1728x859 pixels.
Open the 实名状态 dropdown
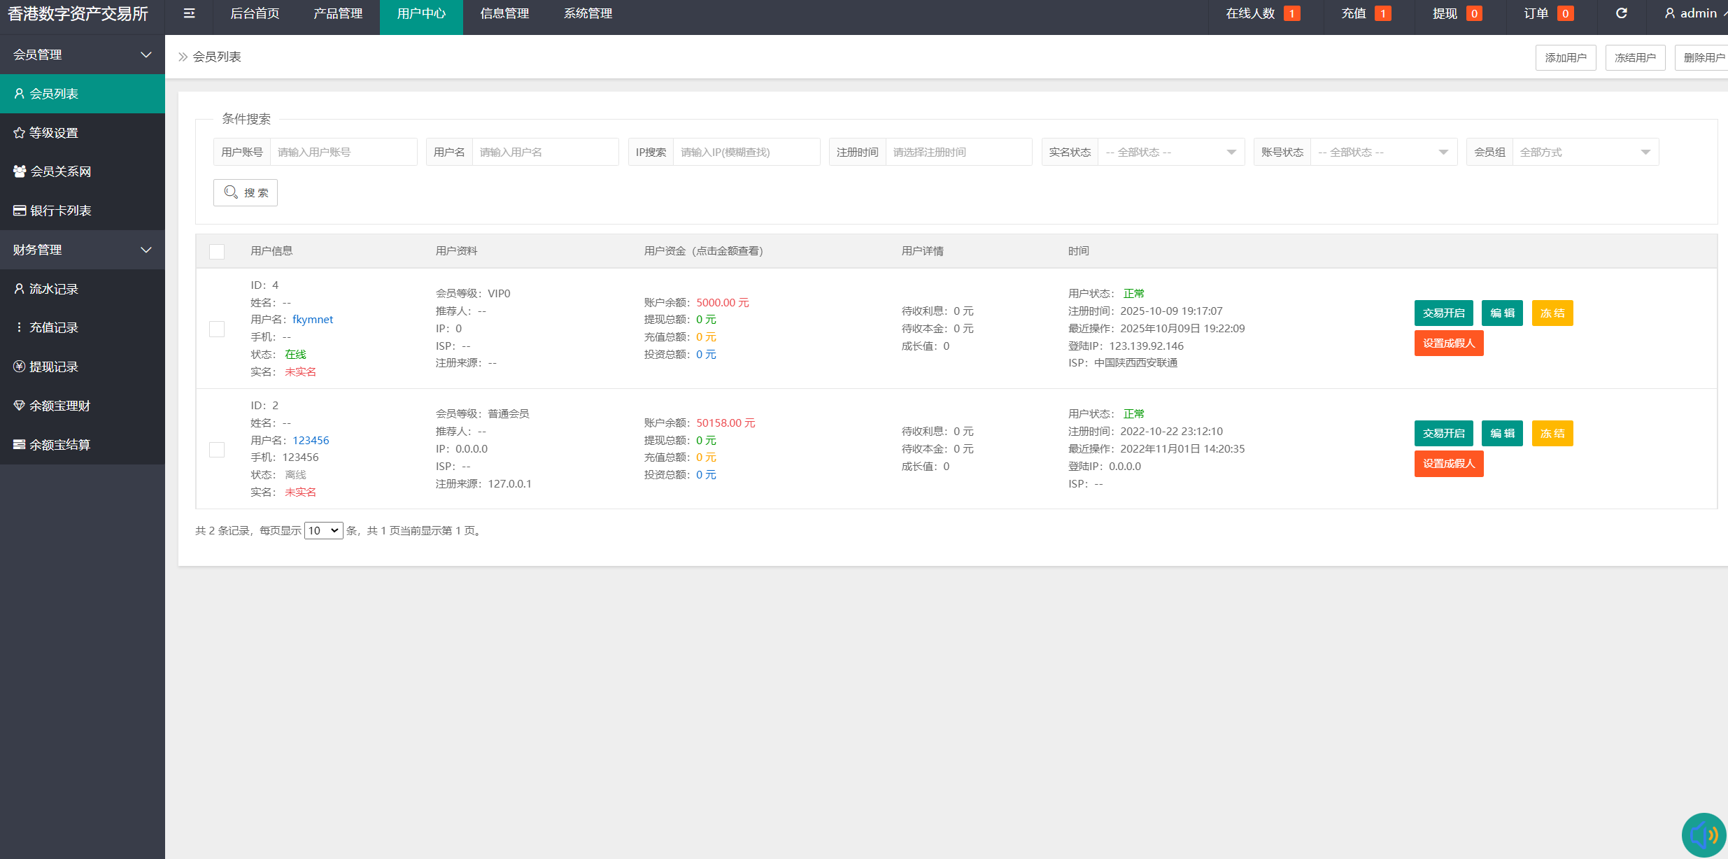click(x=1170, y=152)
